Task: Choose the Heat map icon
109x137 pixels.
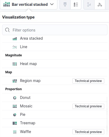Action: [x=15, y=64]
